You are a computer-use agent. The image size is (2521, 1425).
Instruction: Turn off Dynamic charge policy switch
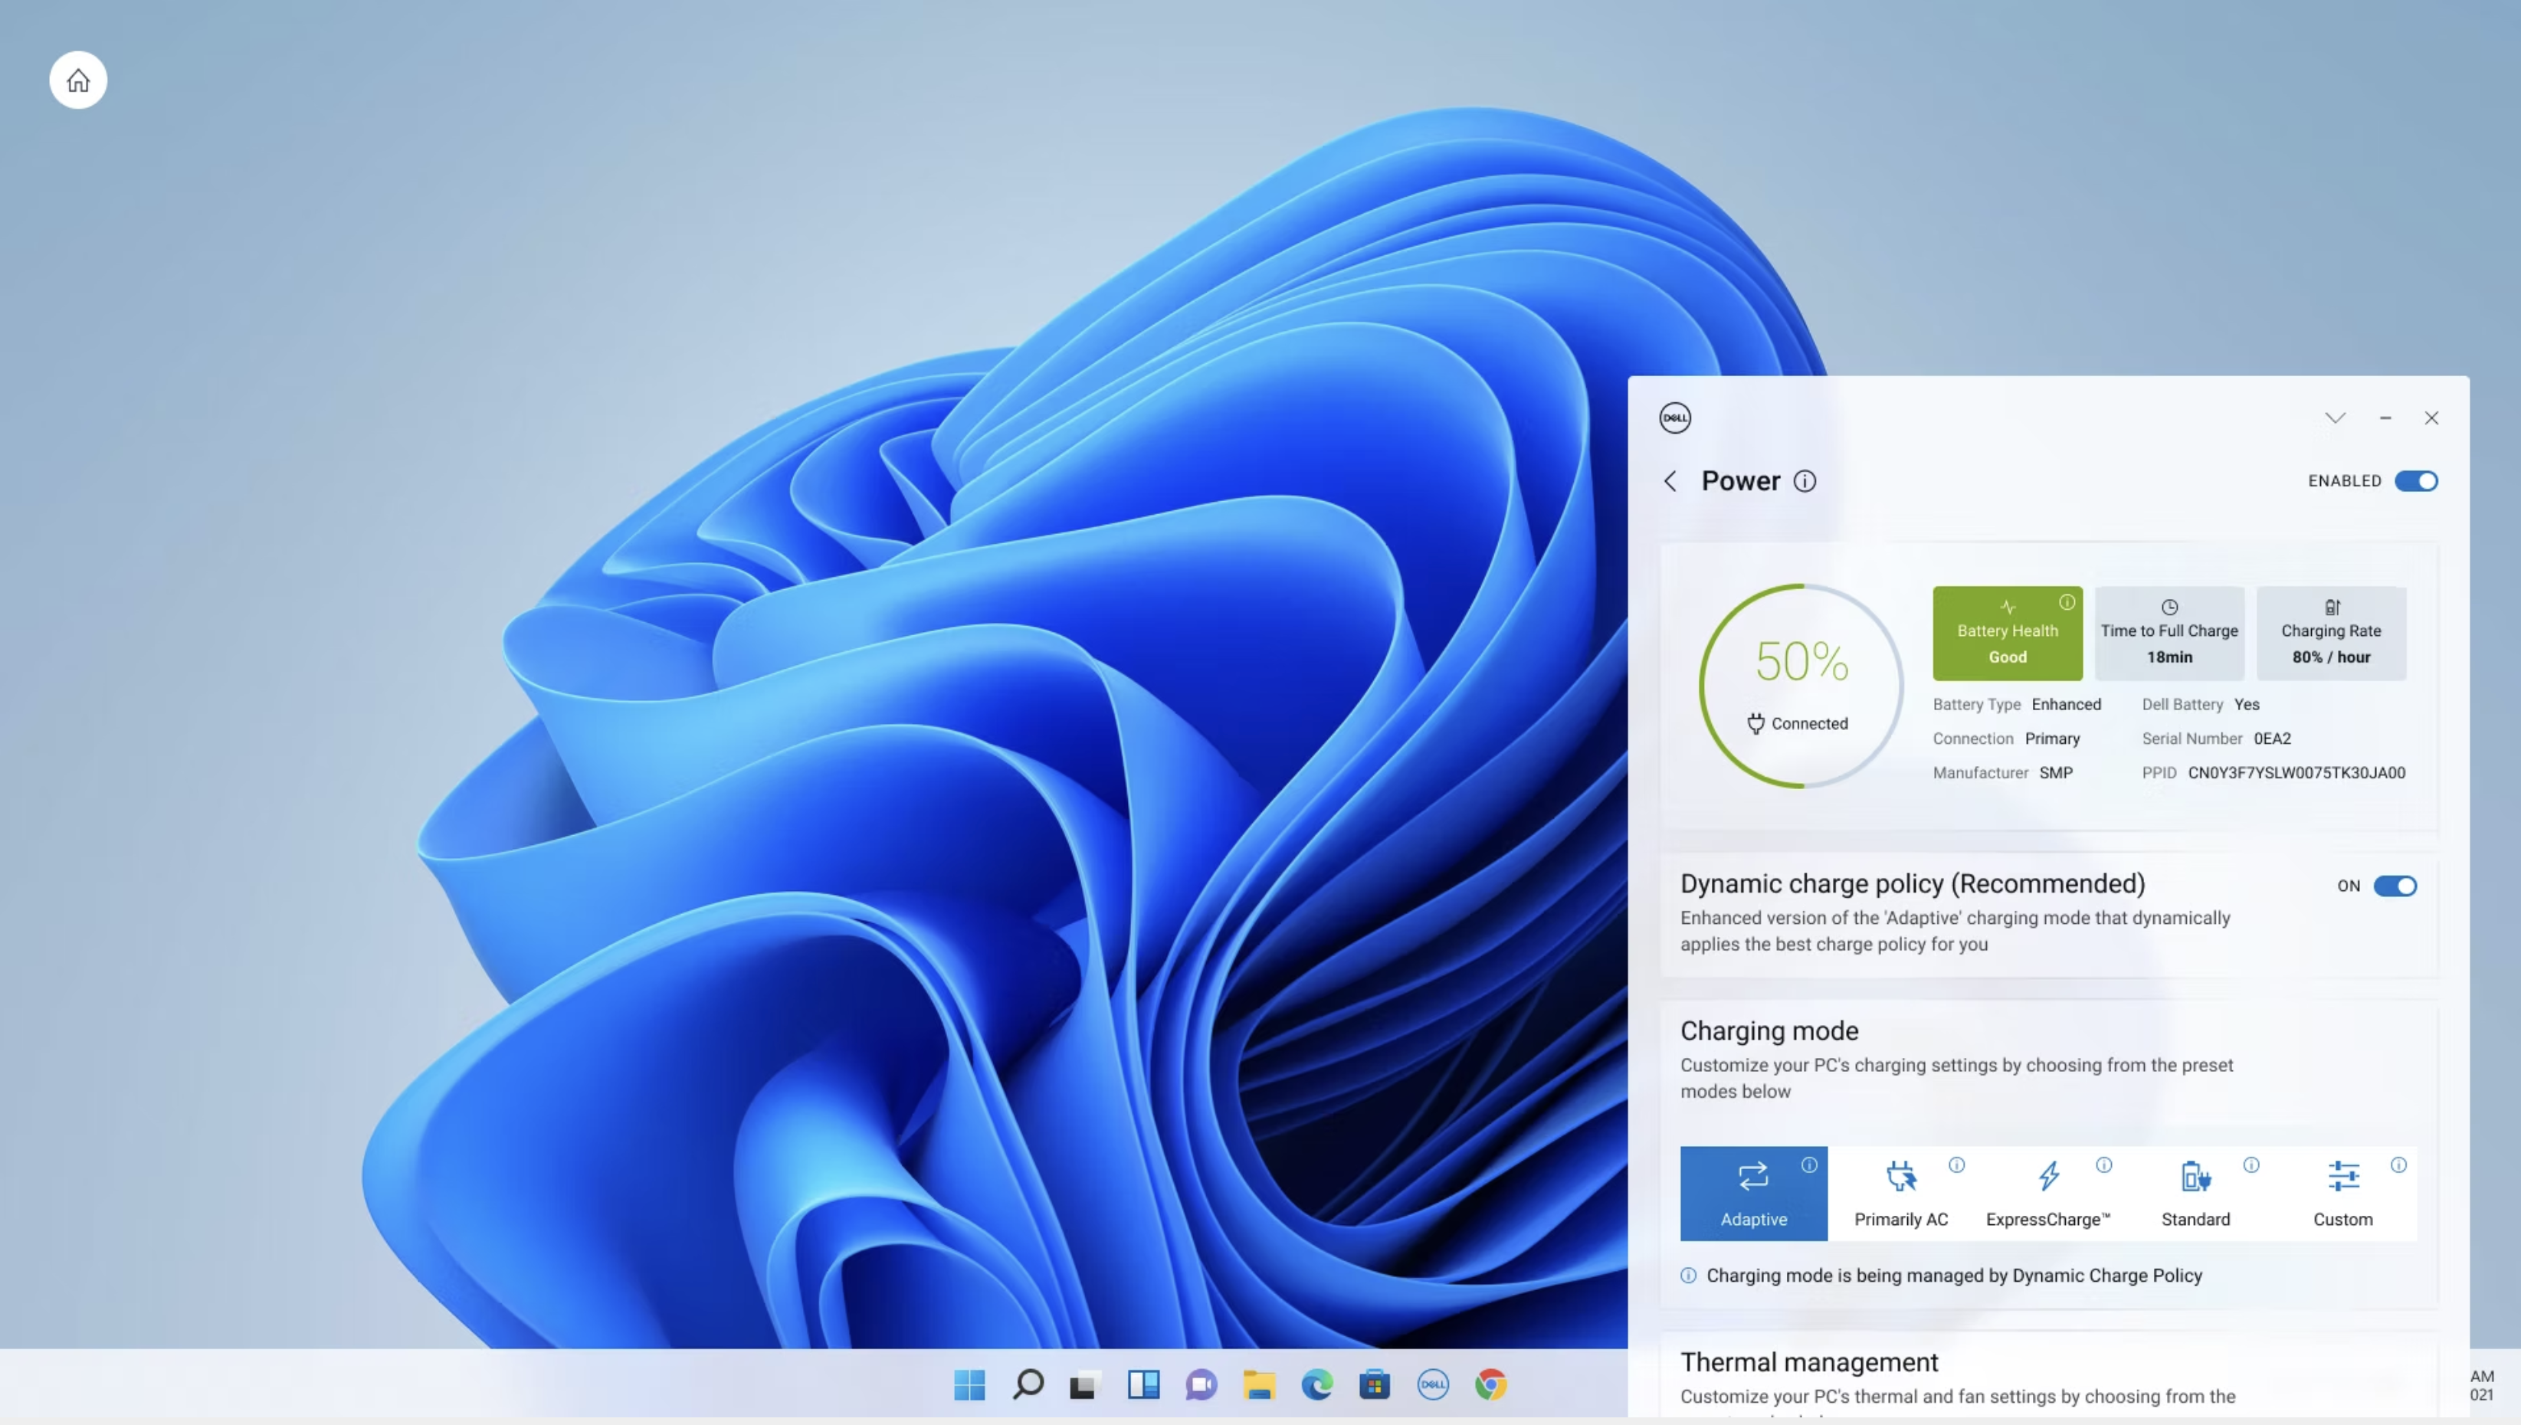click(x=2395, y=886)
